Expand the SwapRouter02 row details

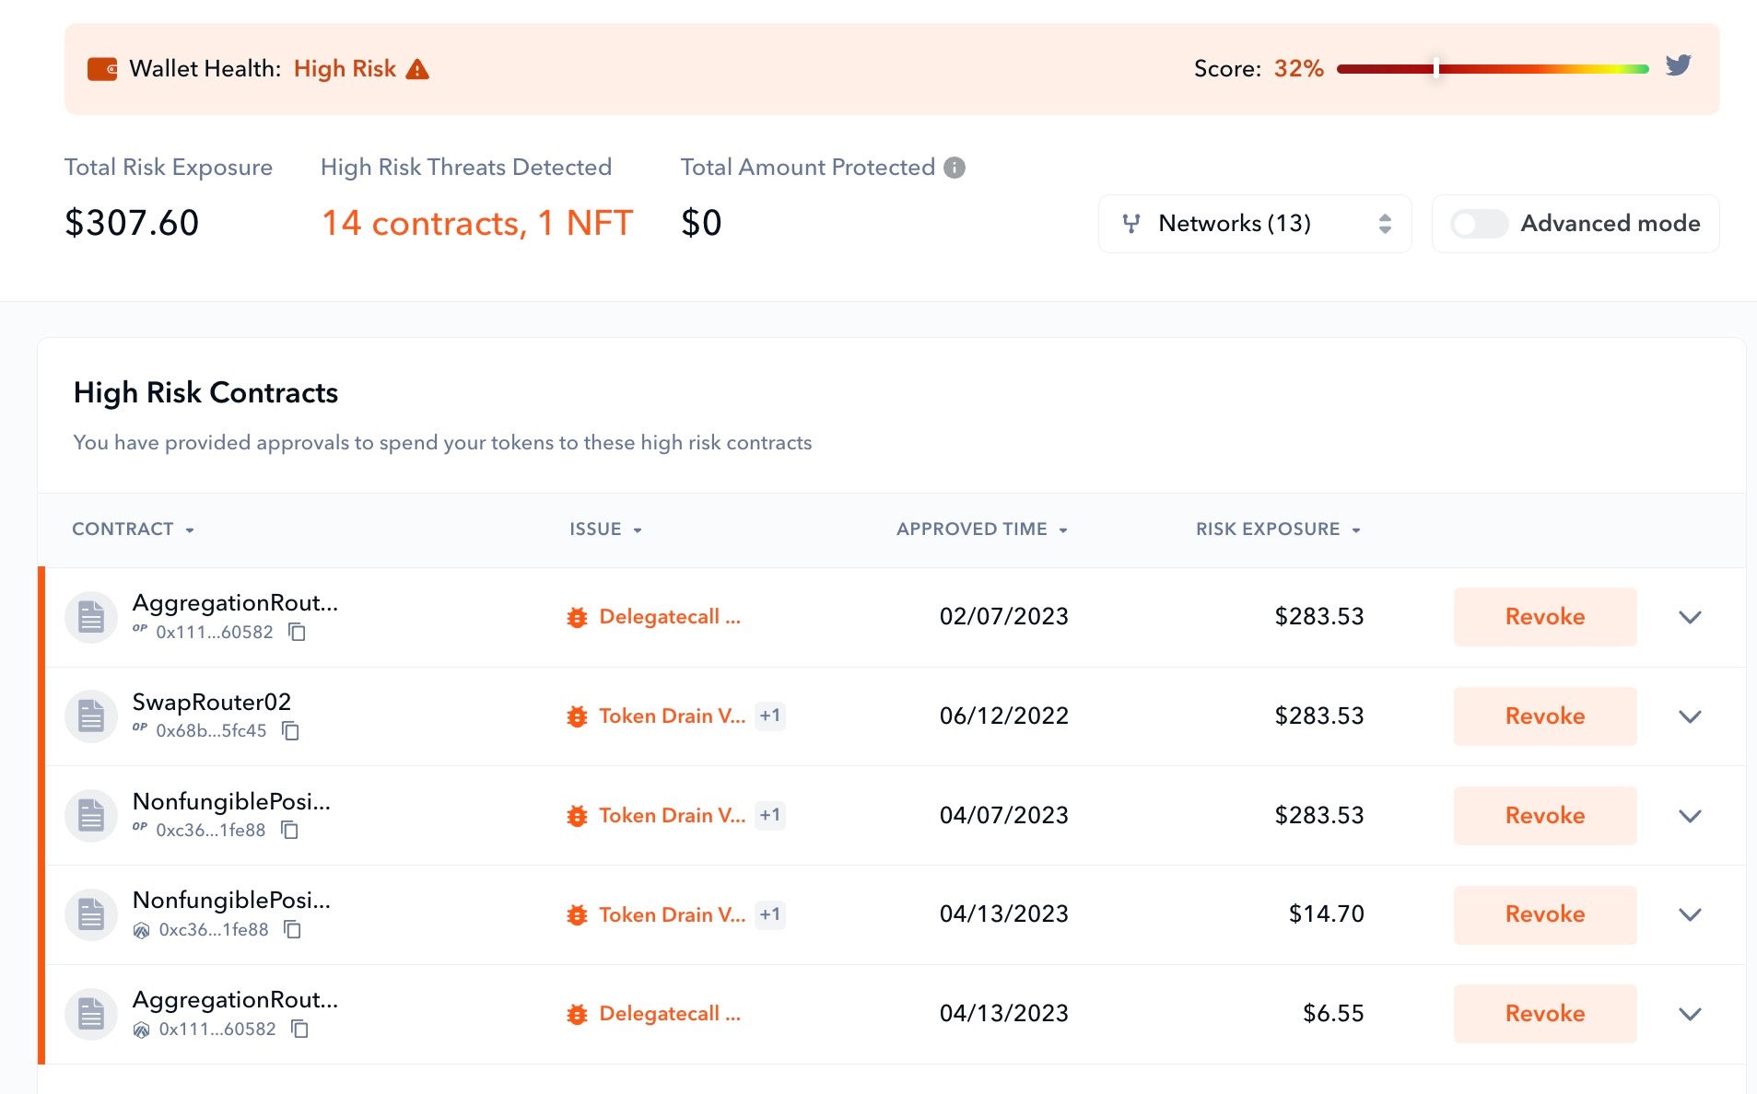click(x=1689, y=716)
